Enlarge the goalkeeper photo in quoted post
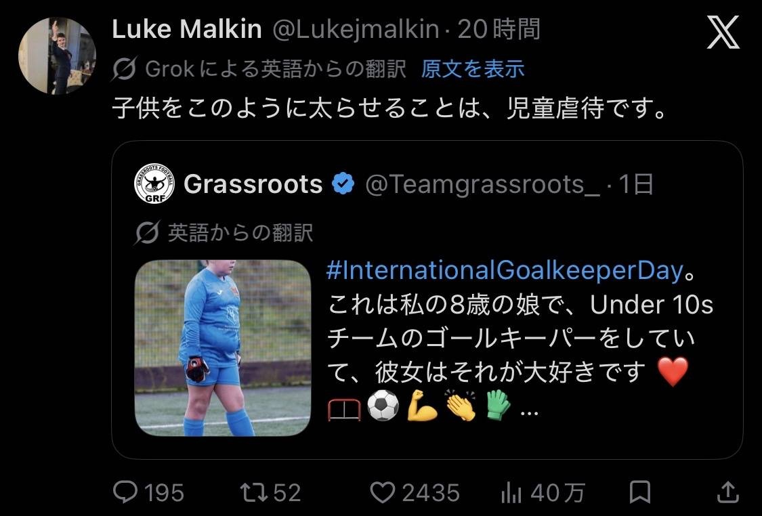 [x=223, y=347]
